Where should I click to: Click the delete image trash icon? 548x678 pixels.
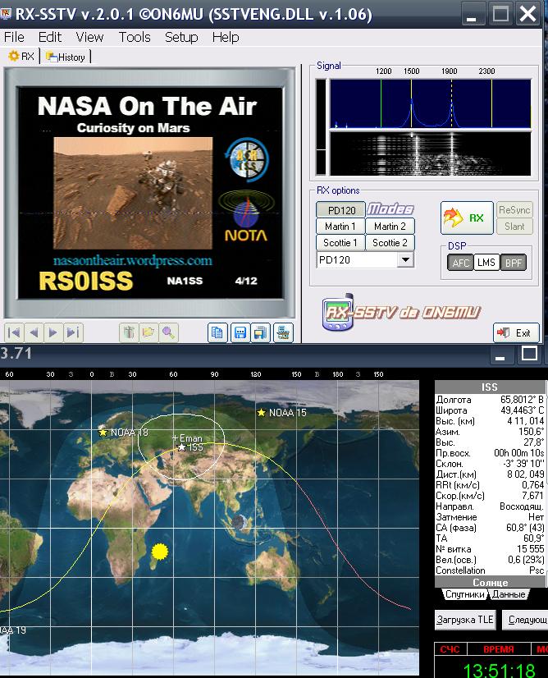pyautogui.click(x=129, y=332)
